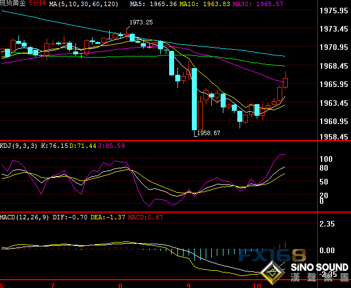This screenshot has width=351, height=288.
Task: Click the 1958.67 low price marker
Action: point(209,133)
